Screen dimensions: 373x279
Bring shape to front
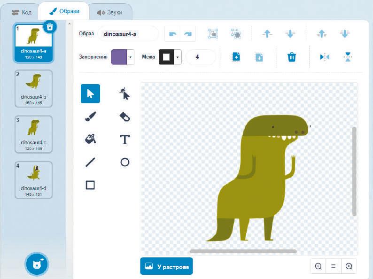(x=322, y=34)
